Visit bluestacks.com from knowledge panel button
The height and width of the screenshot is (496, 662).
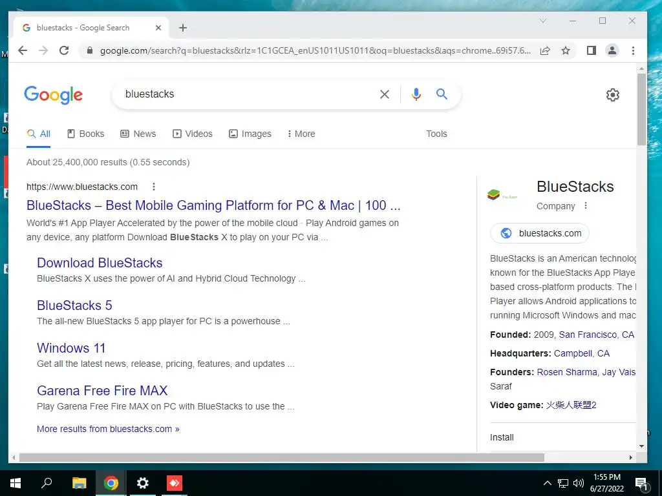click(540, 233)
